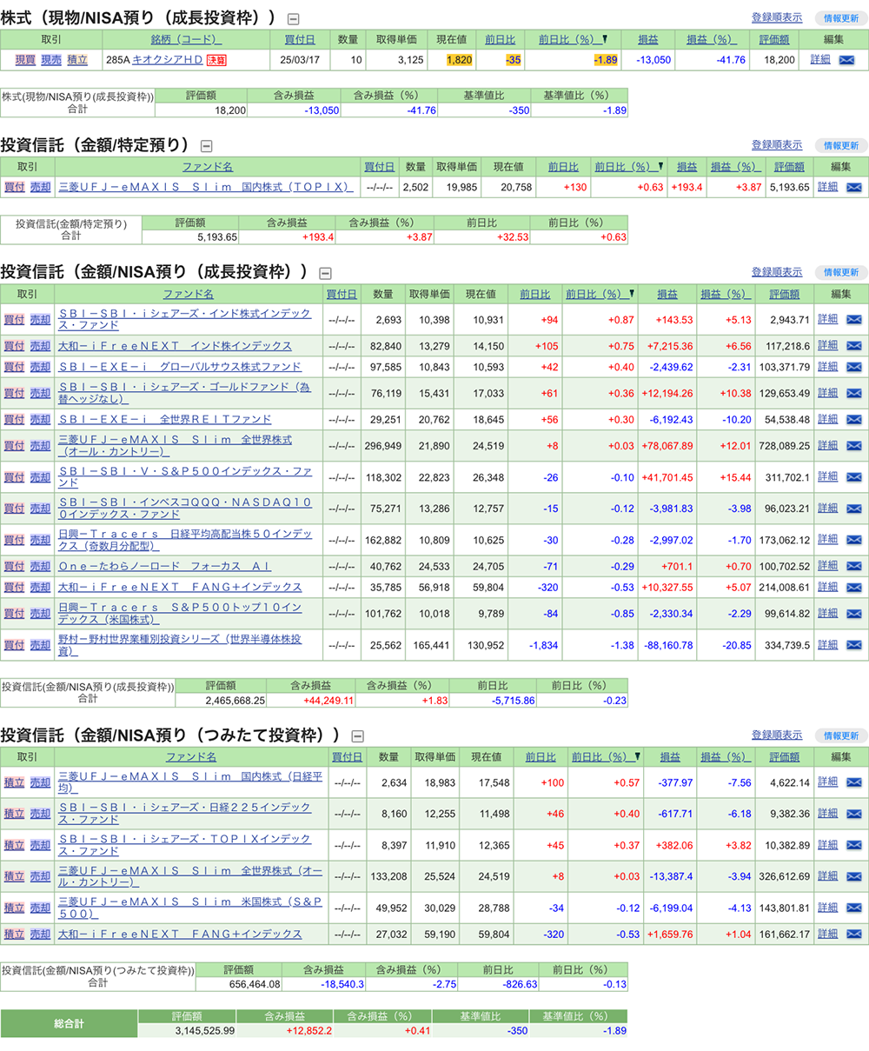Open the SBI・V・S&P500インデックス・ファンド page
Viewport: 869px width, 1051px height.
tap(185, 476)
